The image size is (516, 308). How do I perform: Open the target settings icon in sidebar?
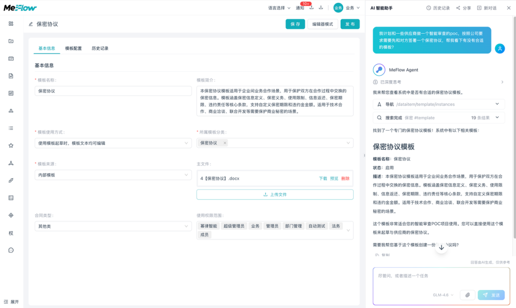click(11, 215)
